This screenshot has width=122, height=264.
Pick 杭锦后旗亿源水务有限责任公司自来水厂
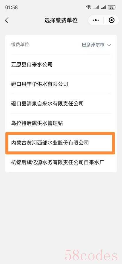point(61,163)
